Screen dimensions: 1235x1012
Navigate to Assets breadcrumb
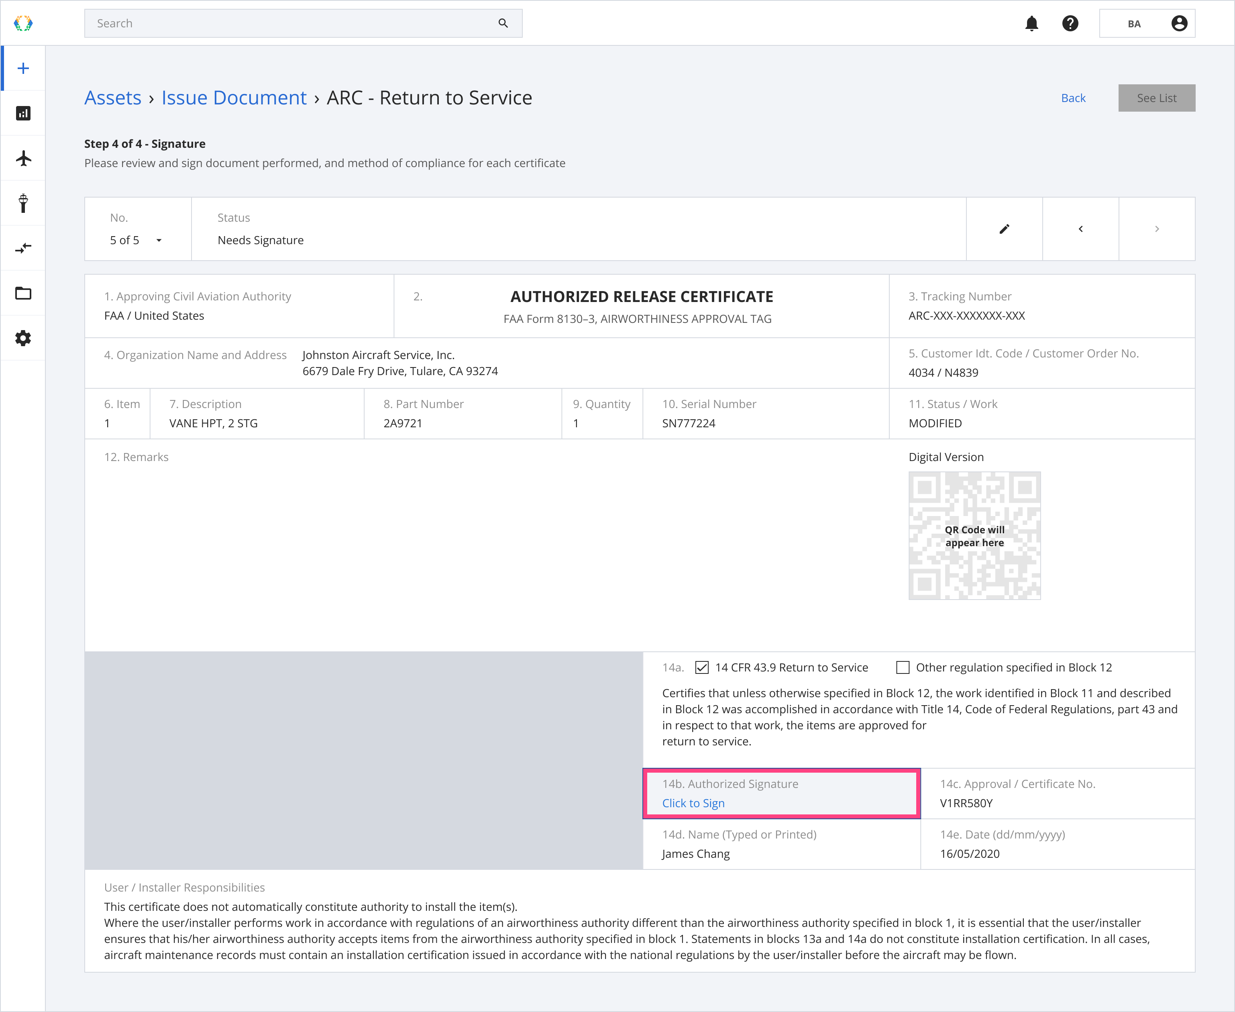click(x=113, y=97)
